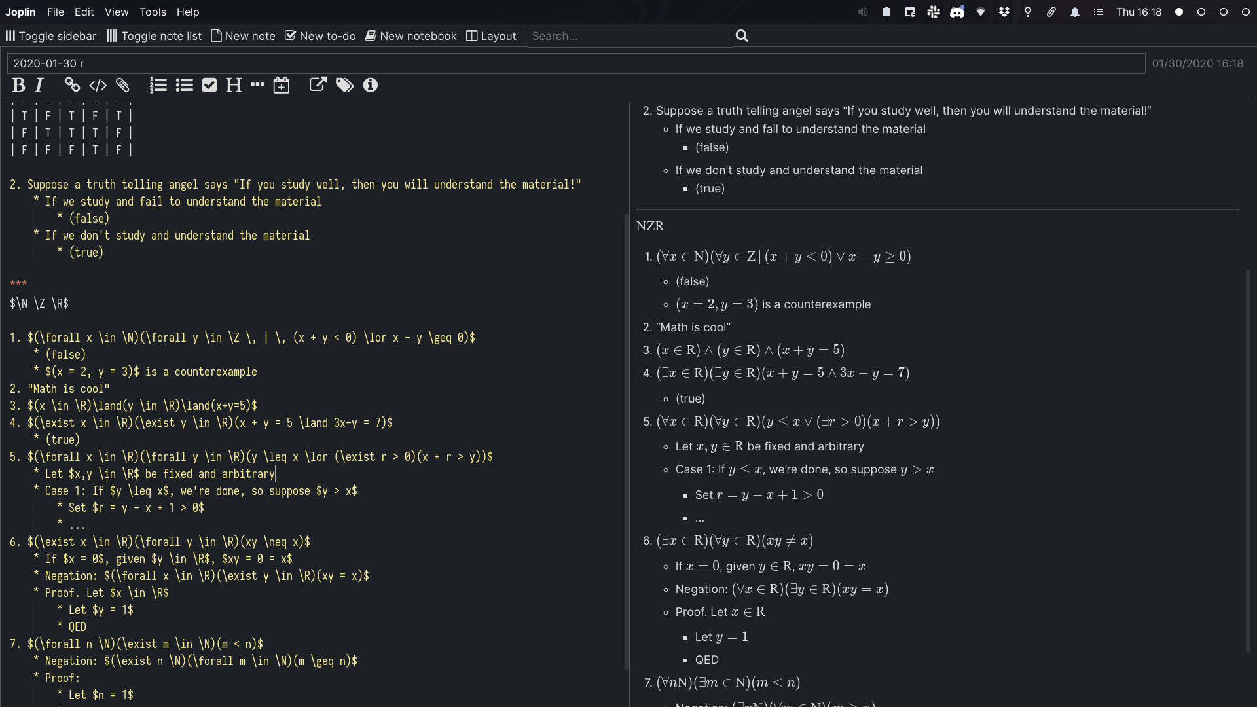The image size is (1257, 707).
Task: Click the '"Math is cool"' line in the preview
Action: [x=693, y=327]
